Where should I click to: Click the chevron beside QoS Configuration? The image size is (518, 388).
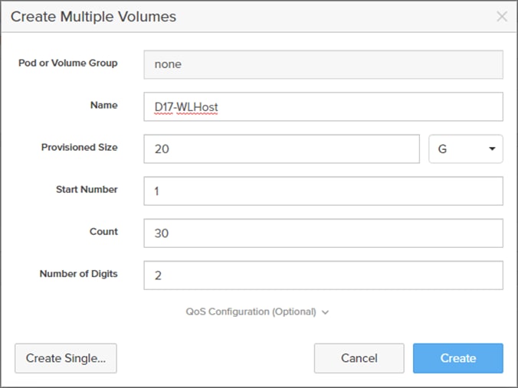click(326, 312)
